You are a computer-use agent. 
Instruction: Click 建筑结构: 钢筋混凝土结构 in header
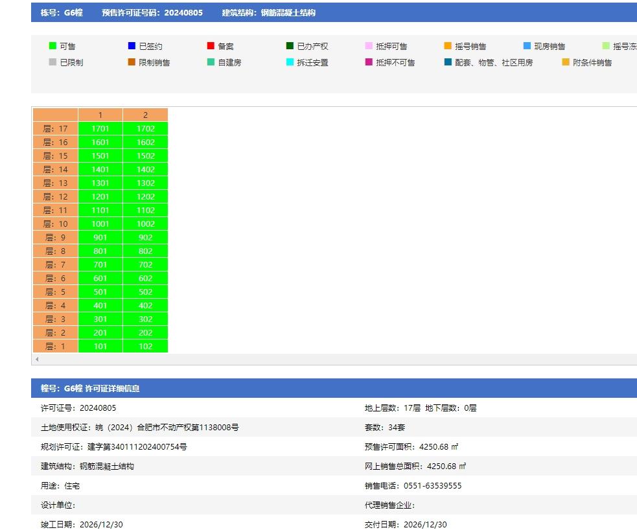(268, 12)
